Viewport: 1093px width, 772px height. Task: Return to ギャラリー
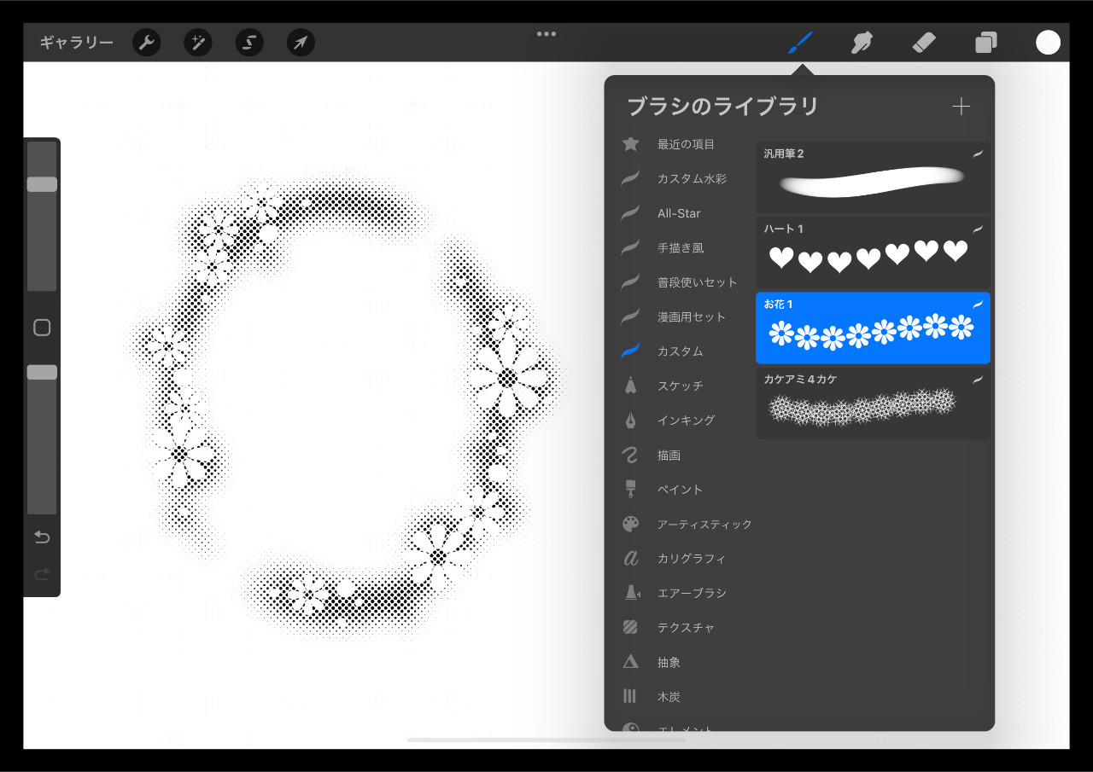coord(76,43)
